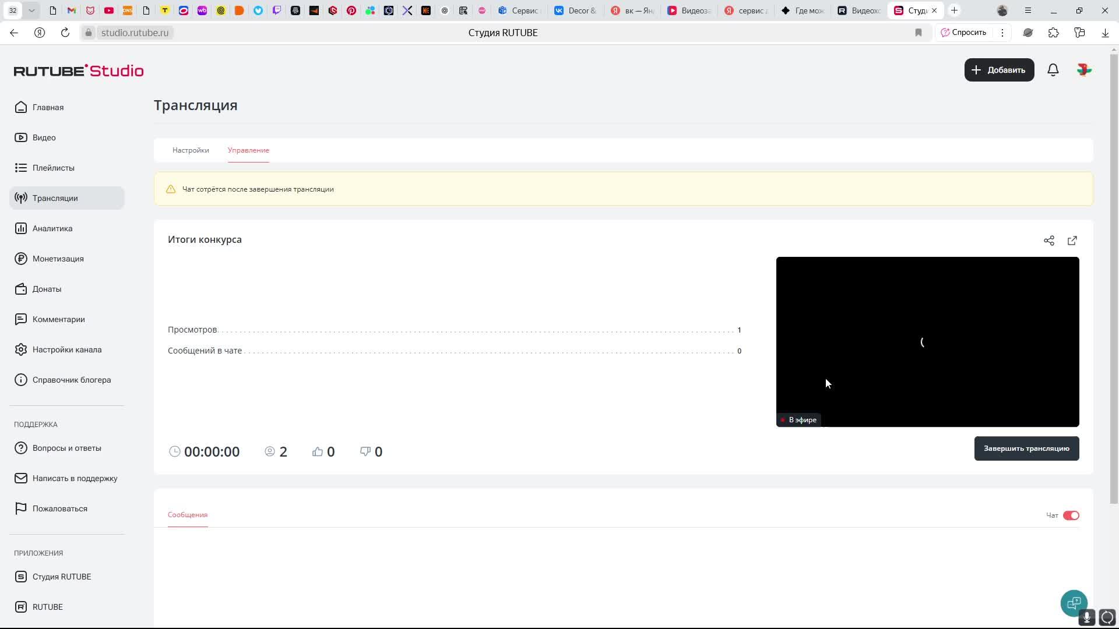This screenshot has width=1119, height=629.
Task: Click the Итоги конкурса stream title
Action: tap(205, 239)
